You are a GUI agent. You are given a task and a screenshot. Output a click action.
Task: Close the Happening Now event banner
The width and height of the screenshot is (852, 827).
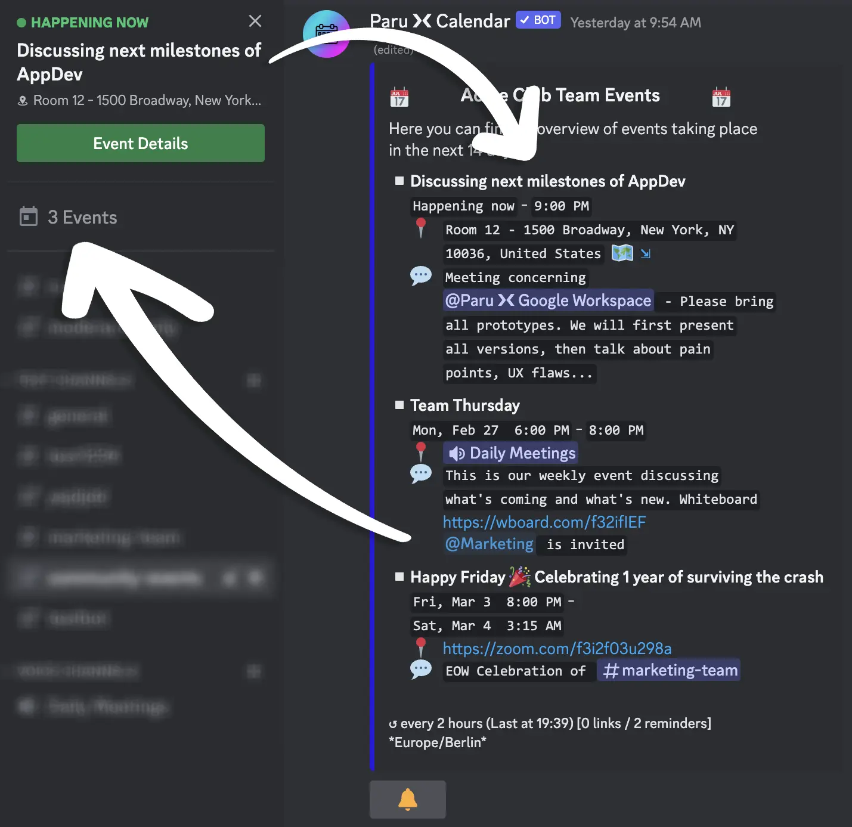pos(255,21)
